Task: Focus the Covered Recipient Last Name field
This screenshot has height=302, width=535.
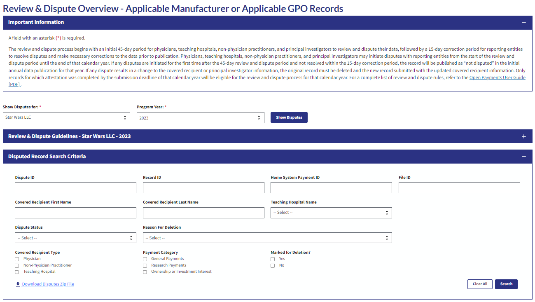Action: tap(203, 213)
